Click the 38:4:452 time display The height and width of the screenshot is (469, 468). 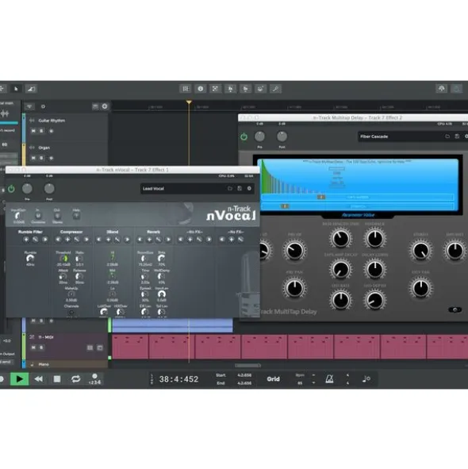[178, 379]
